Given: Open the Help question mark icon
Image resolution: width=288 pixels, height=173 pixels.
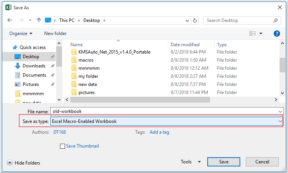Looking at the screenshot, I should point(276,34).
